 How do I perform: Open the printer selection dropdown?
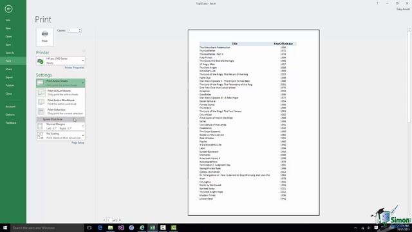click(61, 61)
